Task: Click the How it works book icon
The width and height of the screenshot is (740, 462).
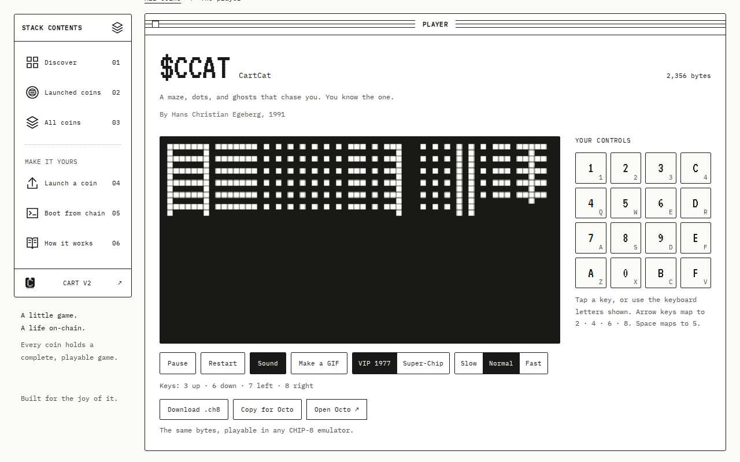Action: (x=32, y=243)
